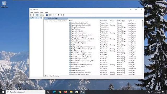Screen dimensions: 167x94
Task: Select the Application Management service
Action: (79, 37)
